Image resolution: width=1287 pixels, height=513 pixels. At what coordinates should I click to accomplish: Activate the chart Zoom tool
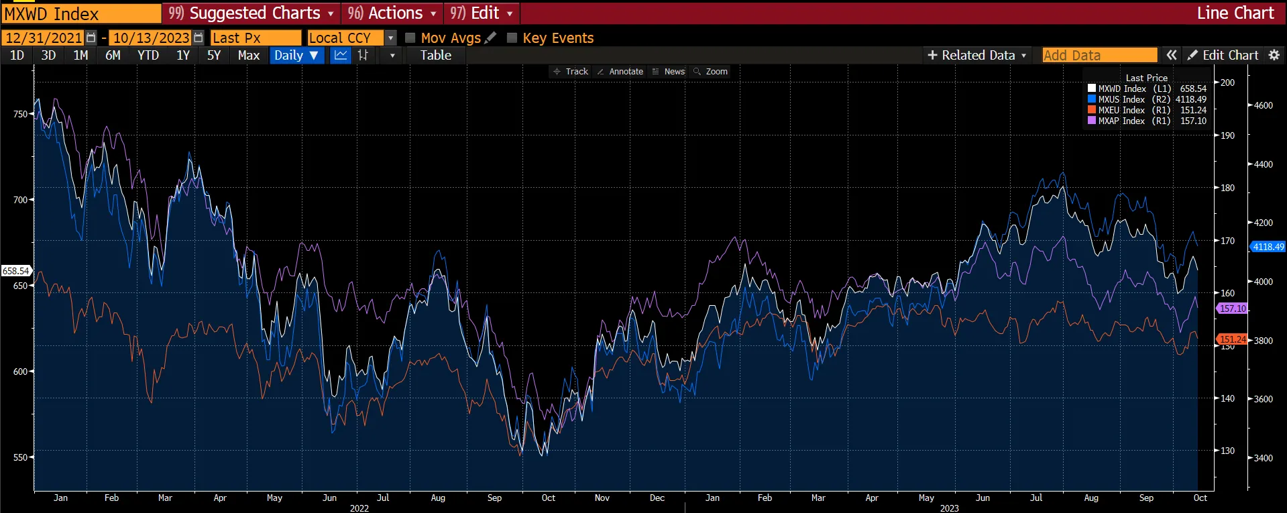[x=710, y=72]
